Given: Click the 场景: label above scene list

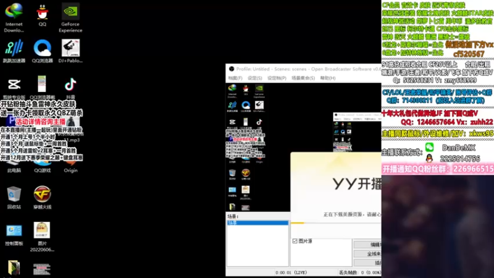Looking at the screenshot, I should tap(233, 216).
